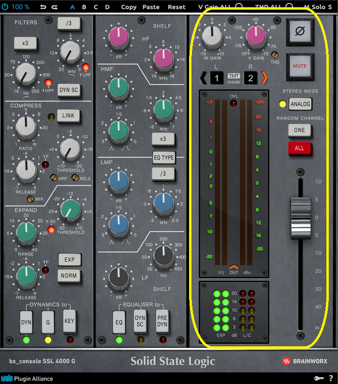Click the EQ TYPE button
338x384 pixels.
(x=164, y=158)
